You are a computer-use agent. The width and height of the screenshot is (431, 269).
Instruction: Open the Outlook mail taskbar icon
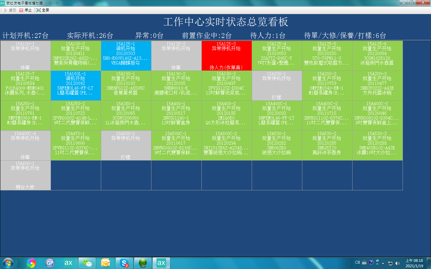pos(106,263)
